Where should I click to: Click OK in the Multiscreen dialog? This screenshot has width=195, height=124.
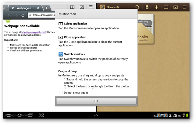96,101
